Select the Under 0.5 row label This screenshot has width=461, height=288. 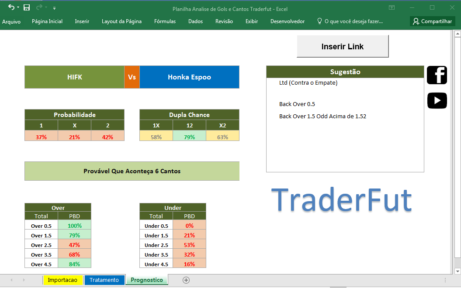pos(156,226)
